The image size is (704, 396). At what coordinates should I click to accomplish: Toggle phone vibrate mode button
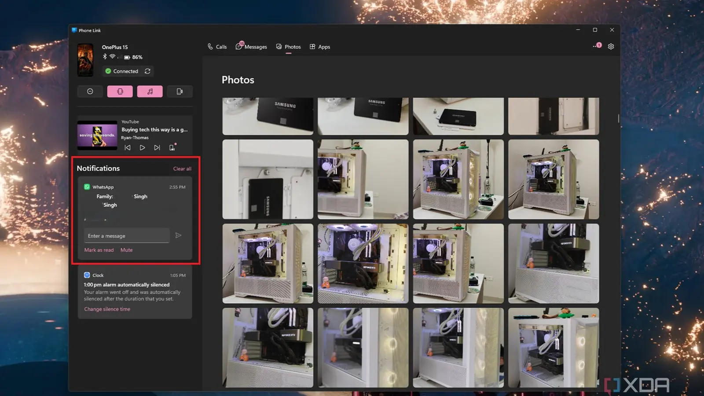(x=120, y=92)
